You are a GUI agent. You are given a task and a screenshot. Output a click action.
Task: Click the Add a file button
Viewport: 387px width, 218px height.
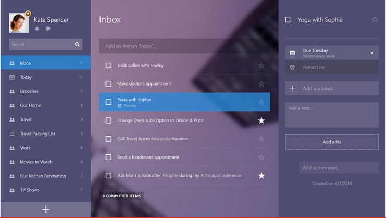click(332, 142)
